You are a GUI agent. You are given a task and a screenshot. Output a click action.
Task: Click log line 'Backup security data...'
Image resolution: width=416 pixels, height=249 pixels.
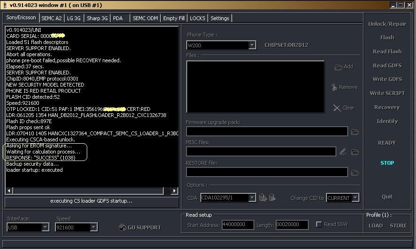tap(32, 164)
